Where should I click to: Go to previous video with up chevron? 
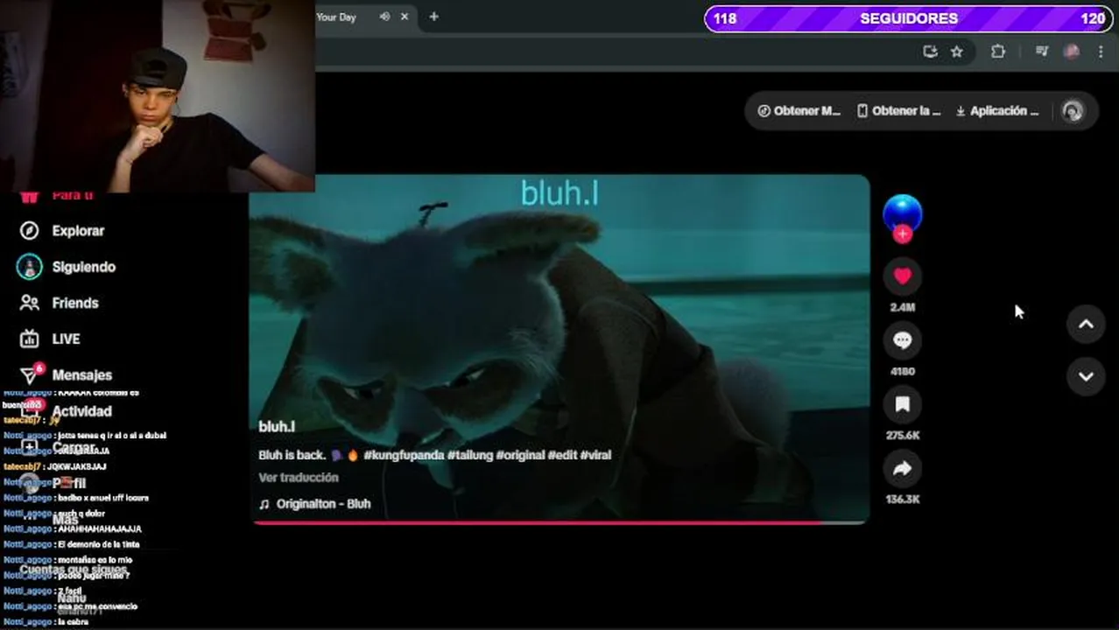(x=1086, y=325)
